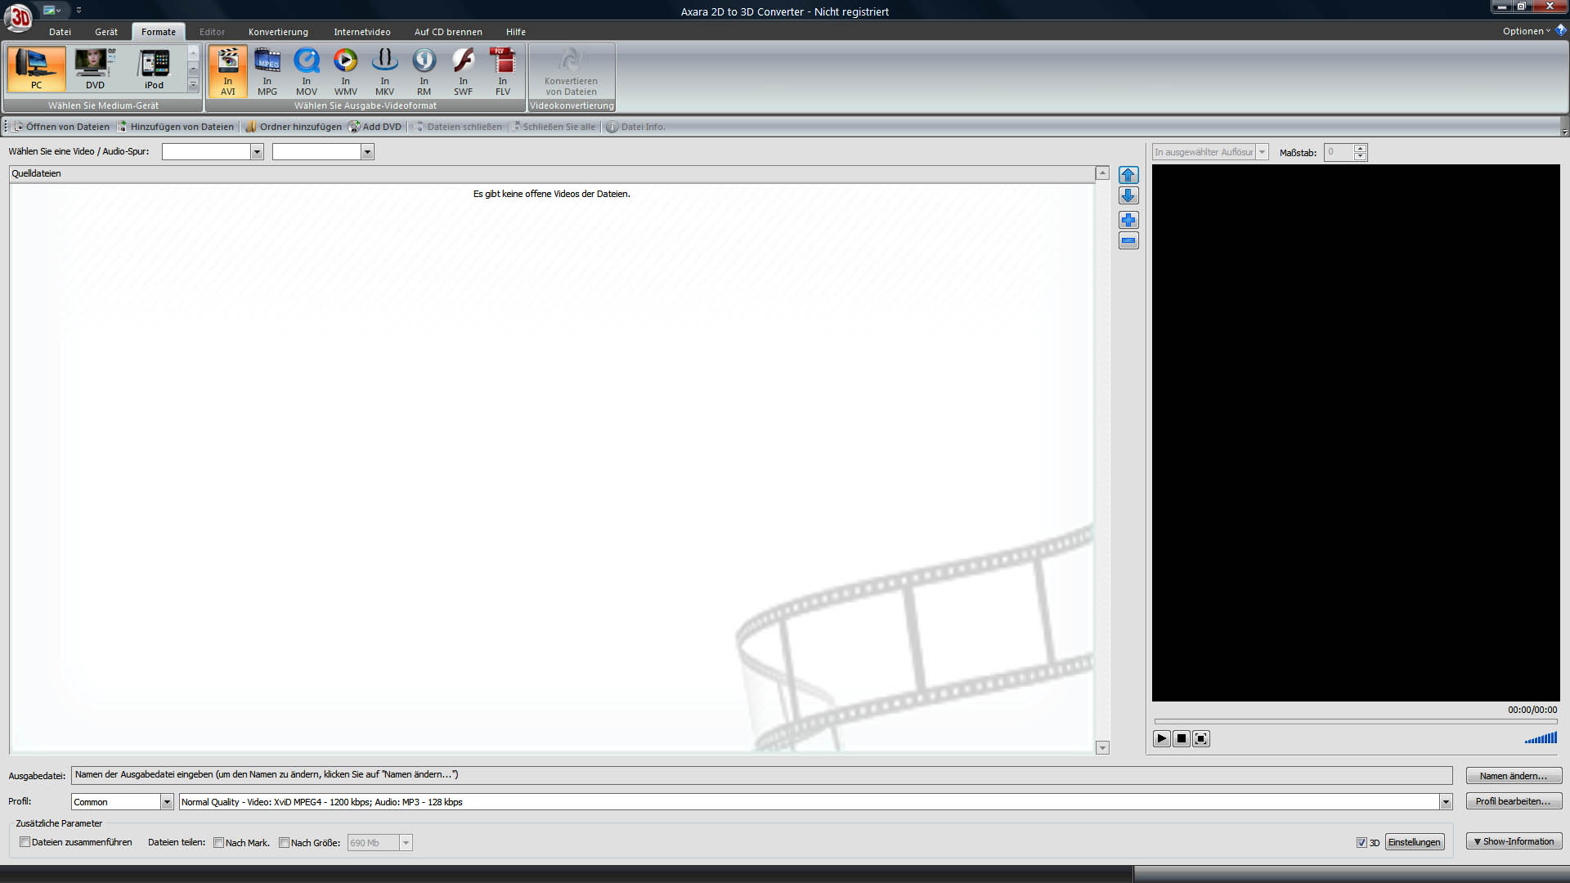Open the audio track dropdown

367,152
